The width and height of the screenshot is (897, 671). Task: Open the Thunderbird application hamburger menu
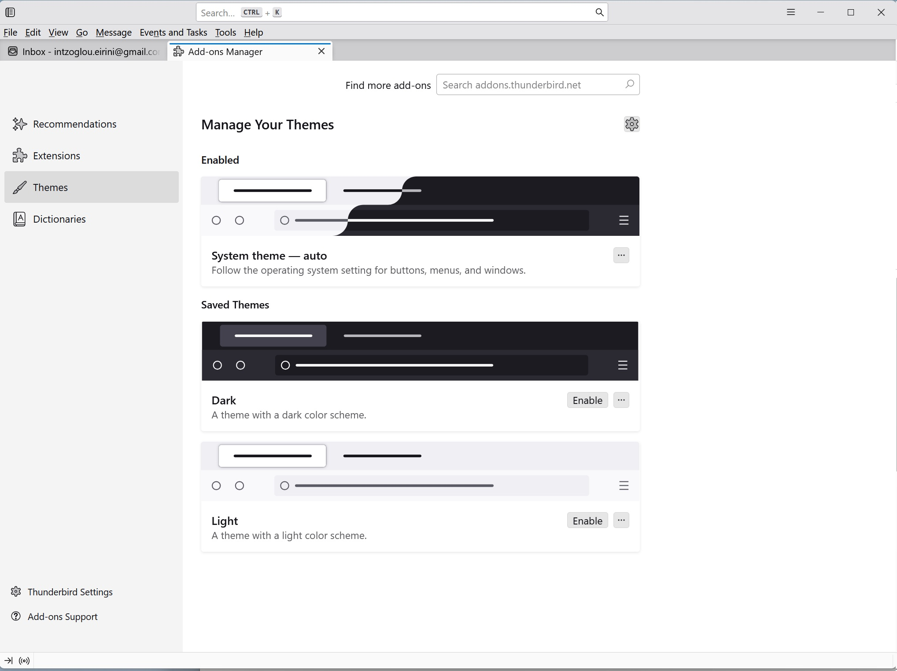(x=791, y=12)
